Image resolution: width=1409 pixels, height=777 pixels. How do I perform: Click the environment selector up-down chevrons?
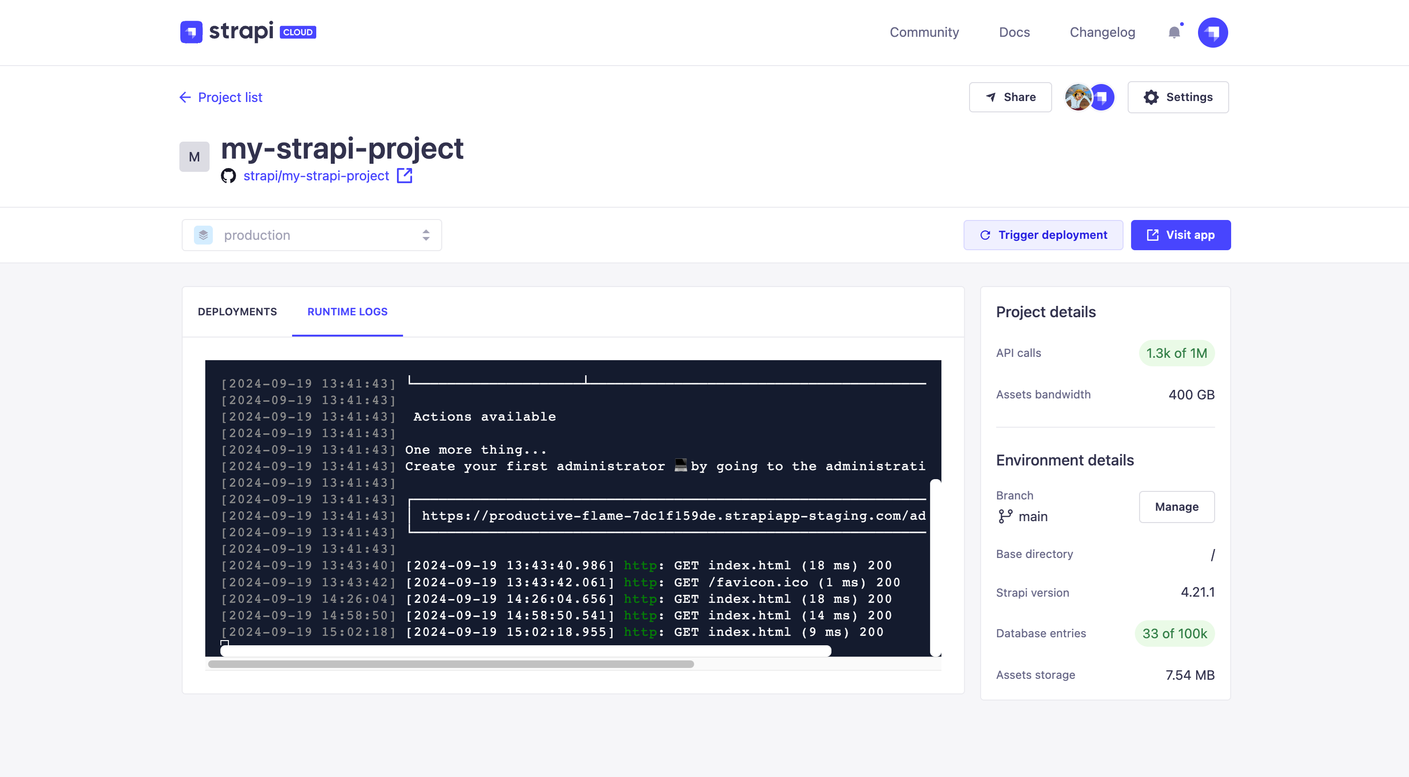[x=426, y=235]
